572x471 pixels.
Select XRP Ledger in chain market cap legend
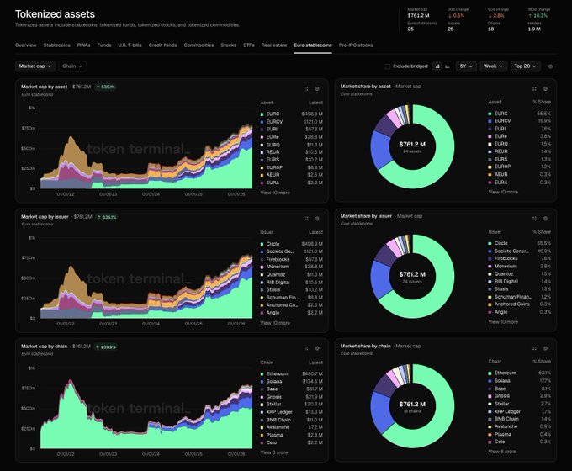click(279, 412)
